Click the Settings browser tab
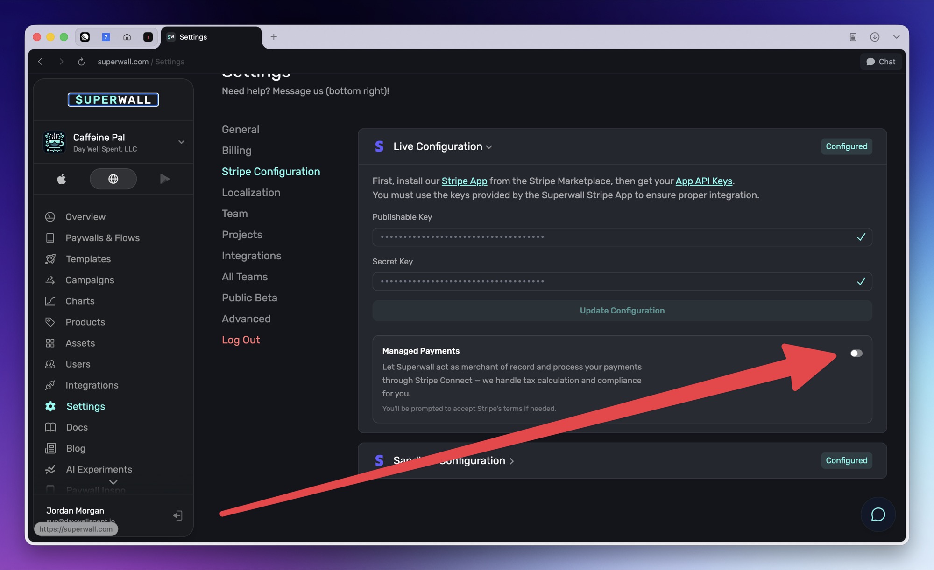Image resolution: width=934 pixels, height=570 pixels. click(x=211, y=37)
